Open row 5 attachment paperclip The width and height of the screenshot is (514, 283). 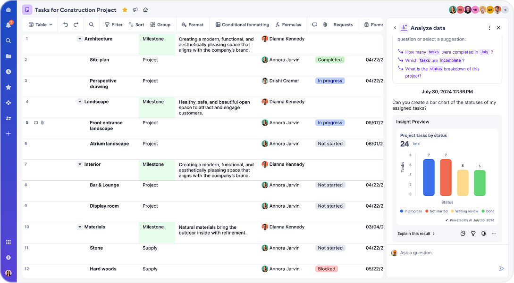(42, 123)
